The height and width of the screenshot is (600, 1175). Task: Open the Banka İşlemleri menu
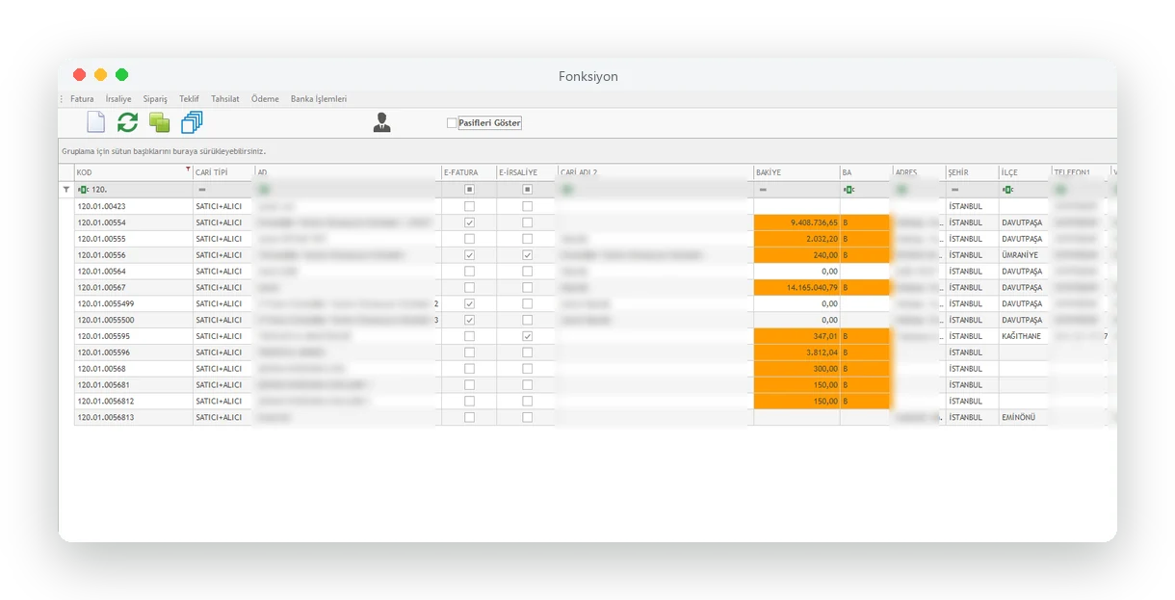pyautogui.click(x=319, y=99)
